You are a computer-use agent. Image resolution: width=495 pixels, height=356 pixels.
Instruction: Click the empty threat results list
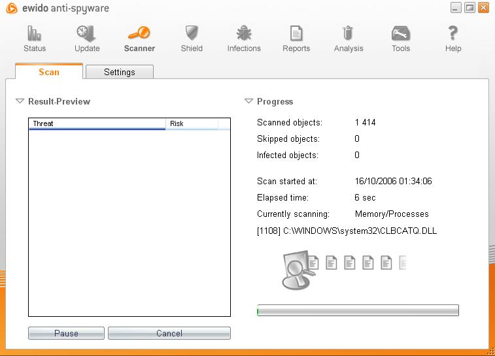129,223
